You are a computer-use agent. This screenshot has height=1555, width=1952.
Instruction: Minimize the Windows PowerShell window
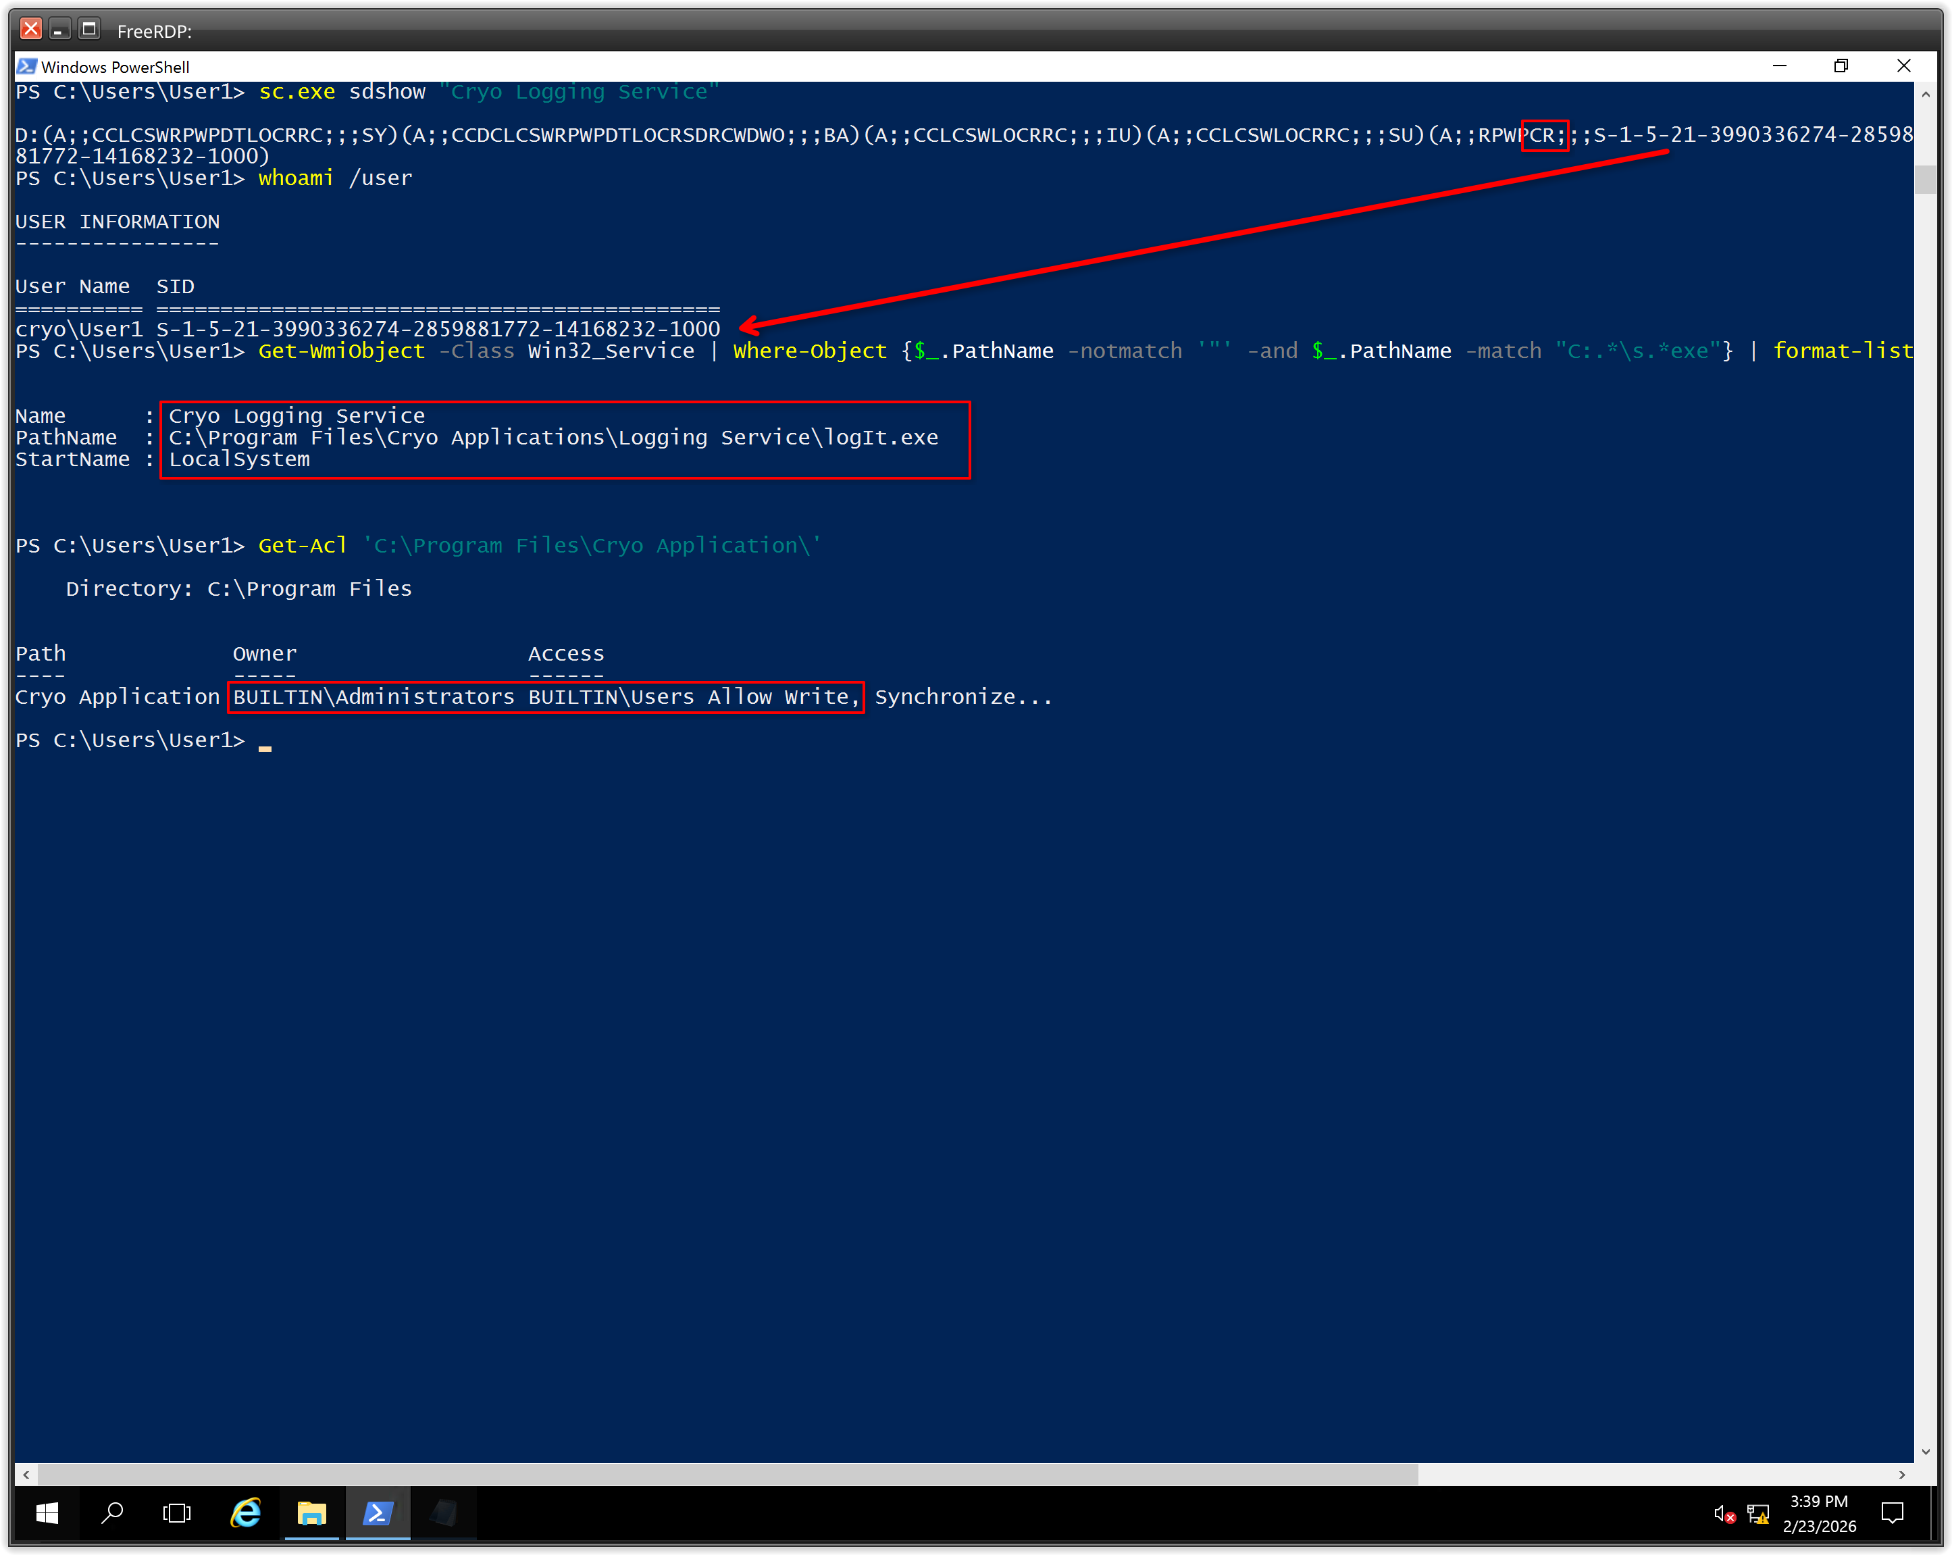(1779, 66)
